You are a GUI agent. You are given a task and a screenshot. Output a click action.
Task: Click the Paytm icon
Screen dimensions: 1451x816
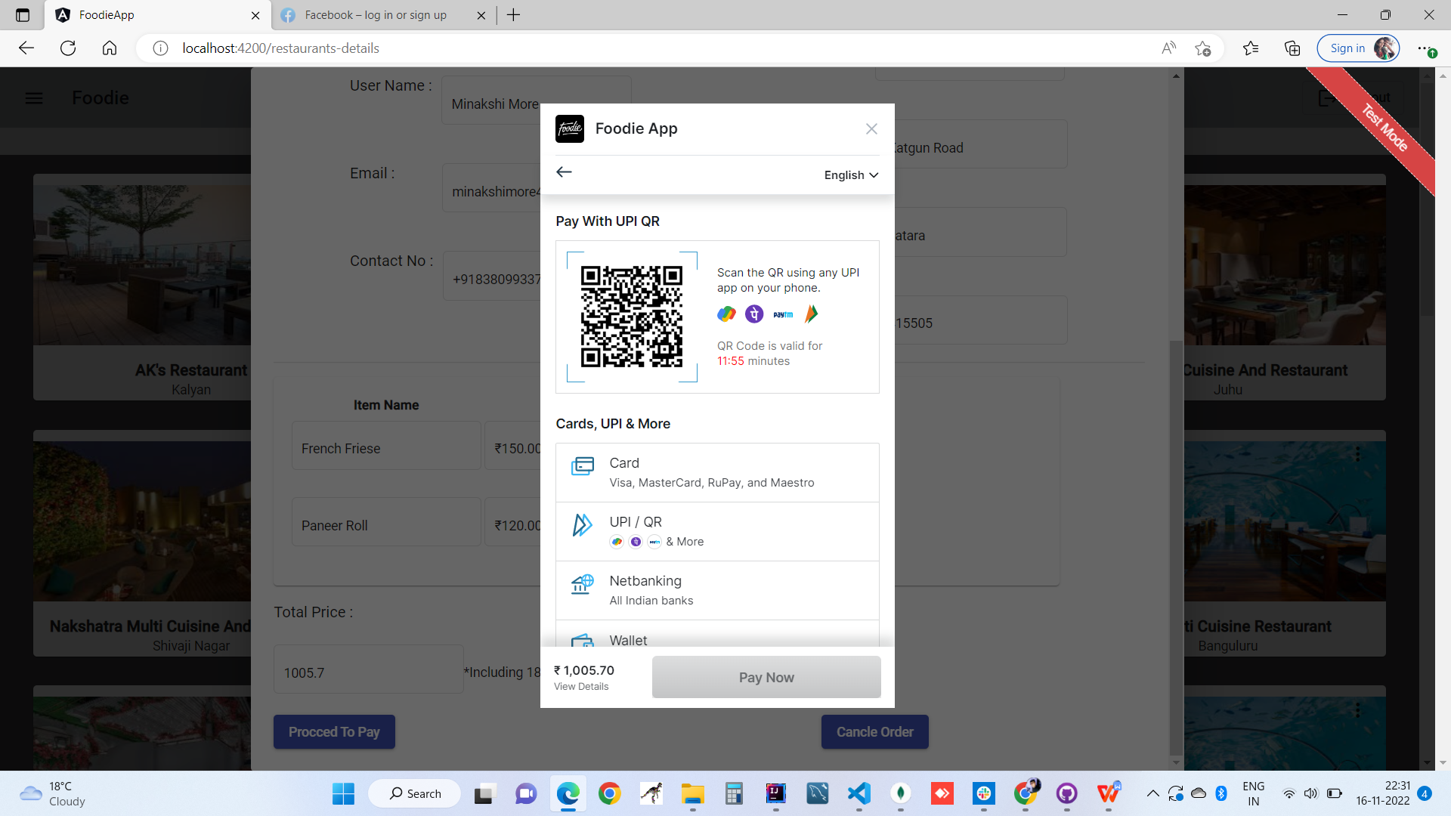pyautogui.click(x=782, y=314)
